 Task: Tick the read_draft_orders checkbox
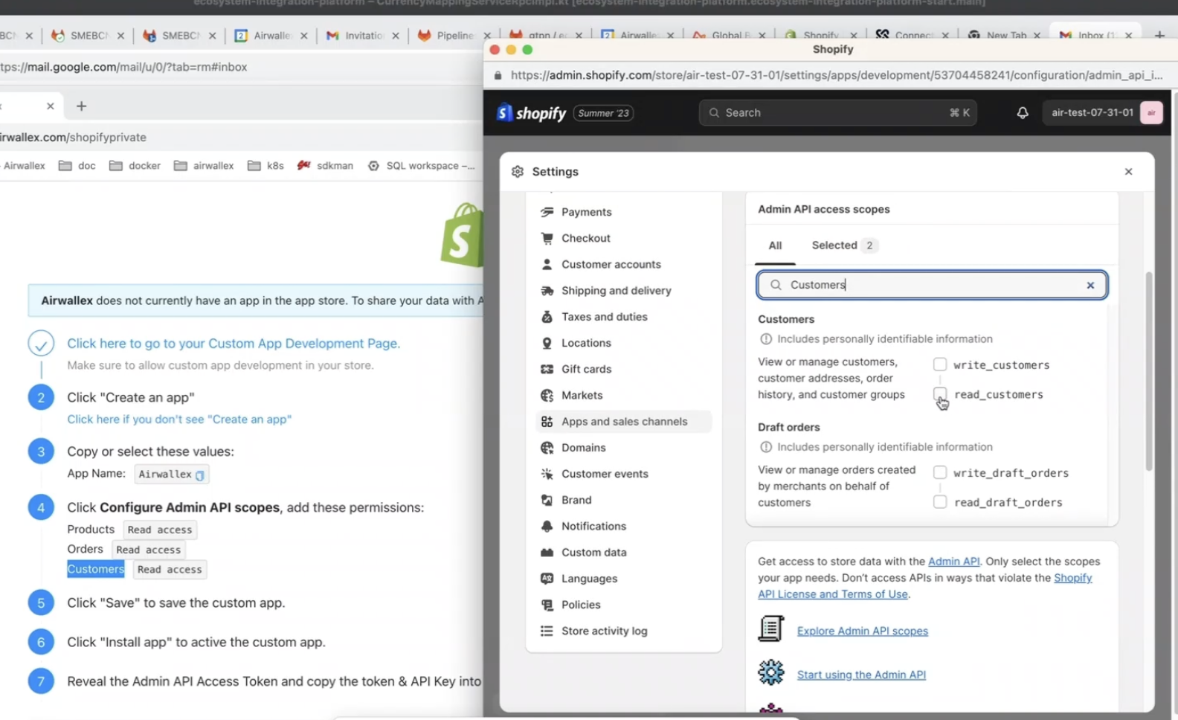pyautogui.click(x=940, y=502)
